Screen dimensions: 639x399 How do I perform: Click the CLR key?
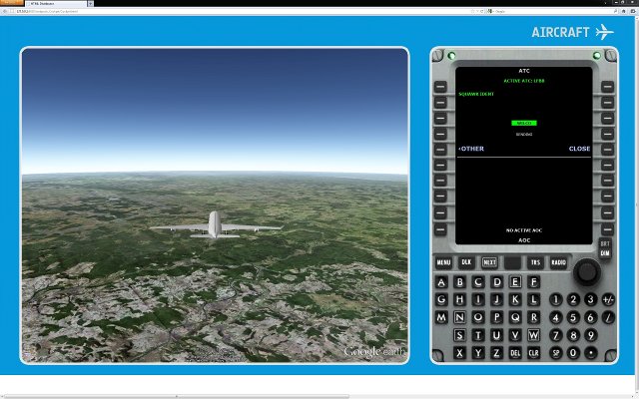(x=533, y=353)
